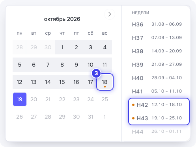
Task: Select week Н42 12.10 – 18.10
Action: (x=159, y=105)
